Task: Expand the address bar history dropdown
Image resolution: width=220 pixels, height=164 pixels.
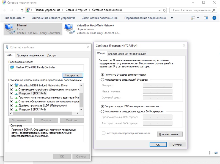Action: tap(159, 10)
